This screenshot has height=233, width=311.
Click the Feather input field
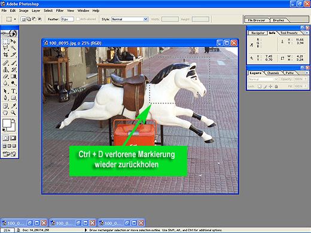[68, 19]
